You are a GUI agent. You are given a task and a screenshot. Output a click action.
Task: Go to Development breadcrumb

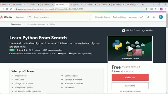(16, 24)
